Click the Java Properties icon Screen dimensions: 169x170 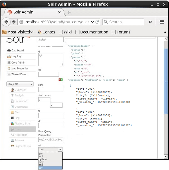[x=9, y=69]
